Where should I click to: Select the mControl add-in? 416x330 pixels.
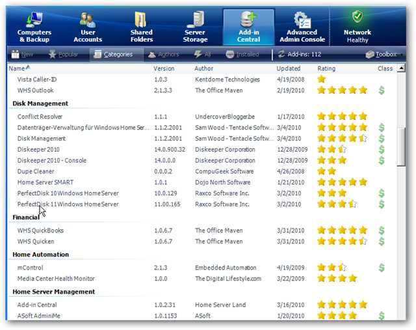30,268
